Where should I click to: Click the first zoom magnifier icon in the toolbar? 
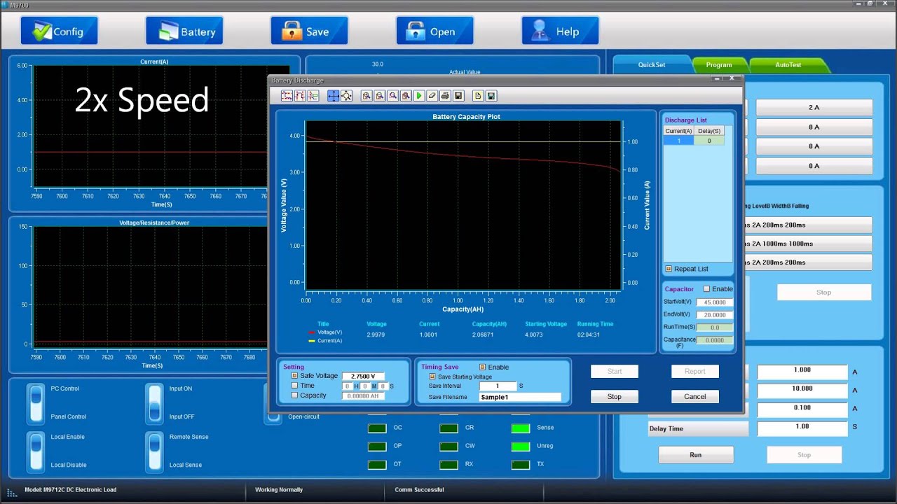click(367, 96)
